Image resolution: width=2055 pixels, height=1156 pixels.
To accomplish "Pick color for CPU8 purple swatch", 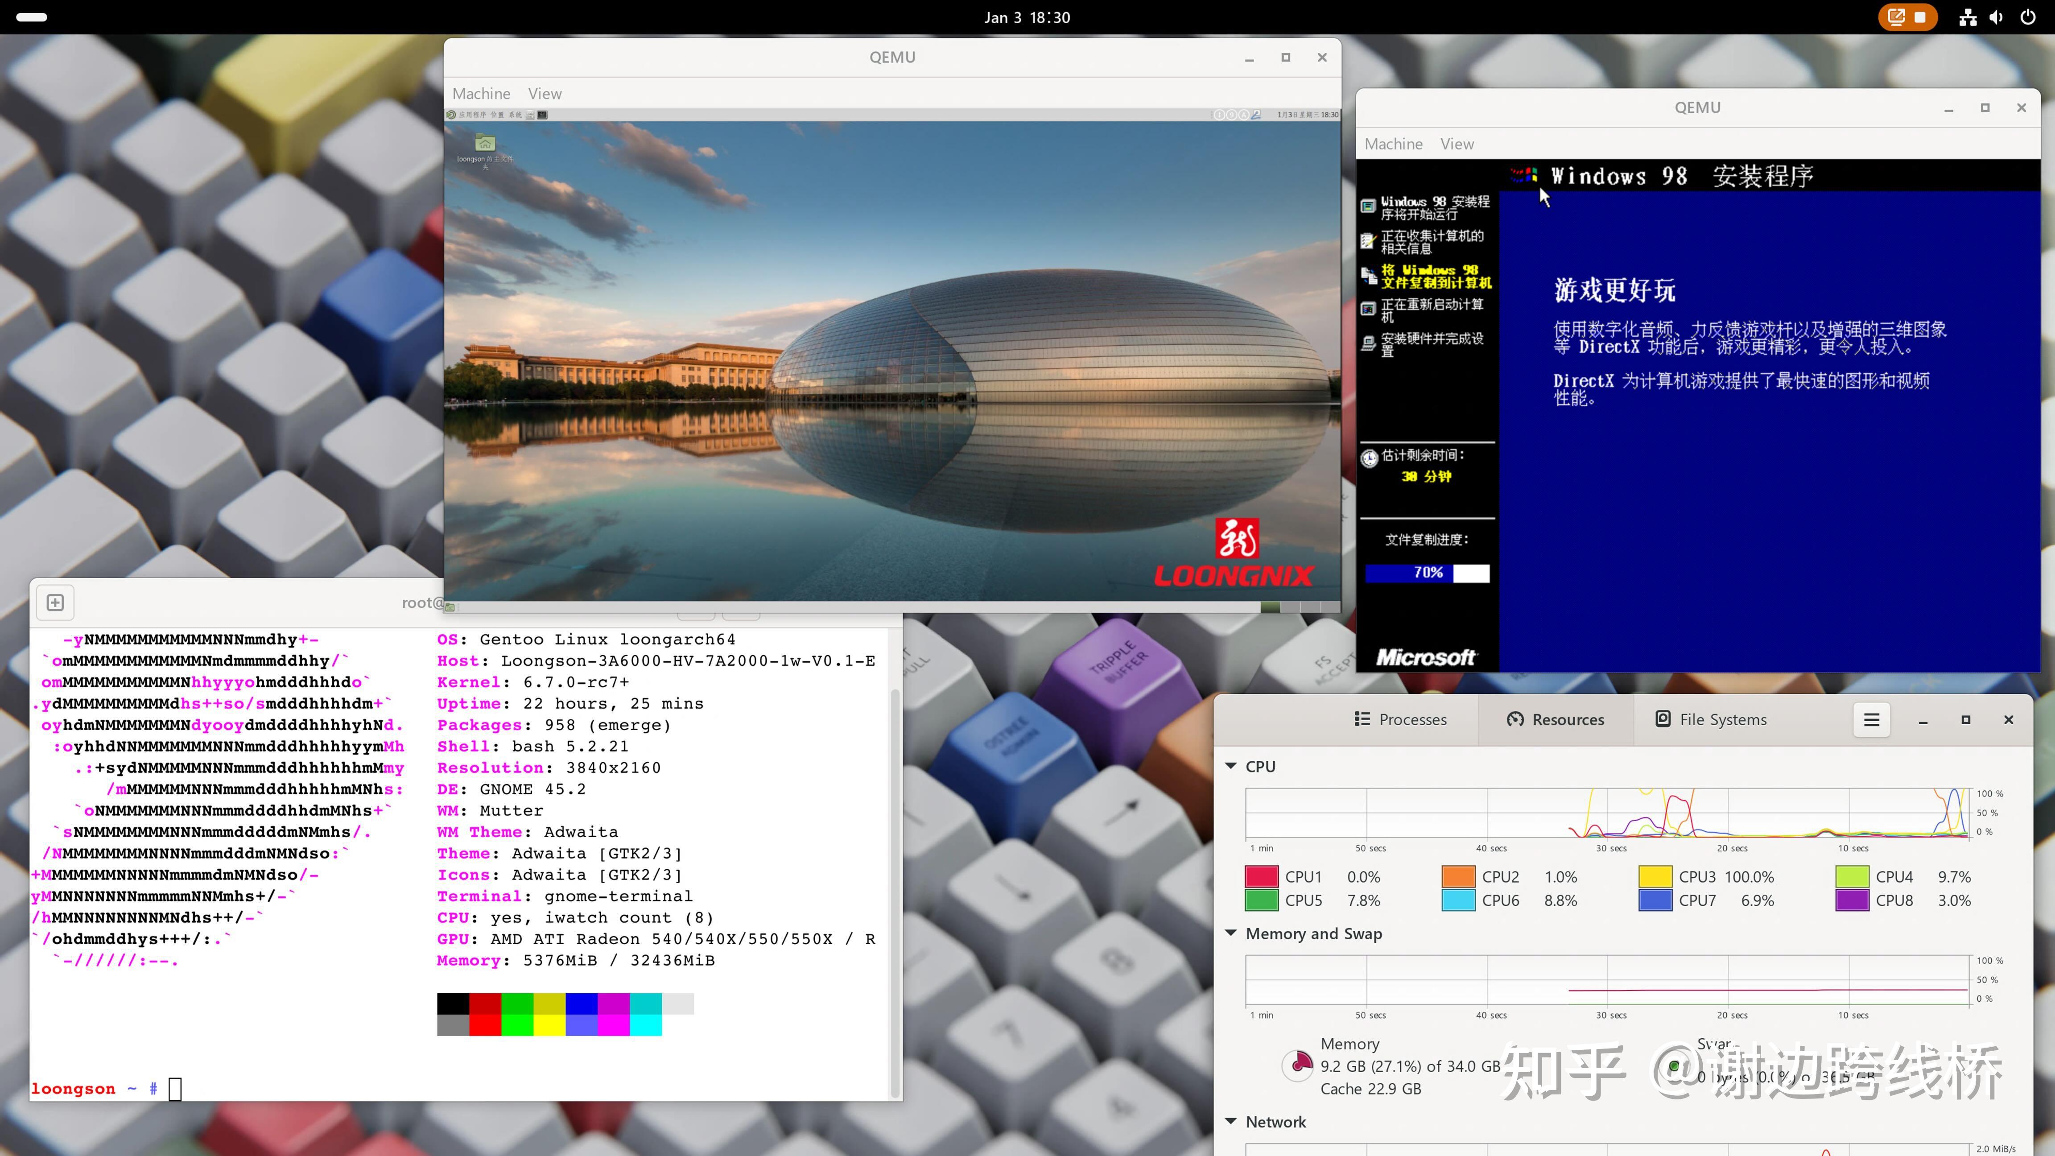I will click(1853, 901).
